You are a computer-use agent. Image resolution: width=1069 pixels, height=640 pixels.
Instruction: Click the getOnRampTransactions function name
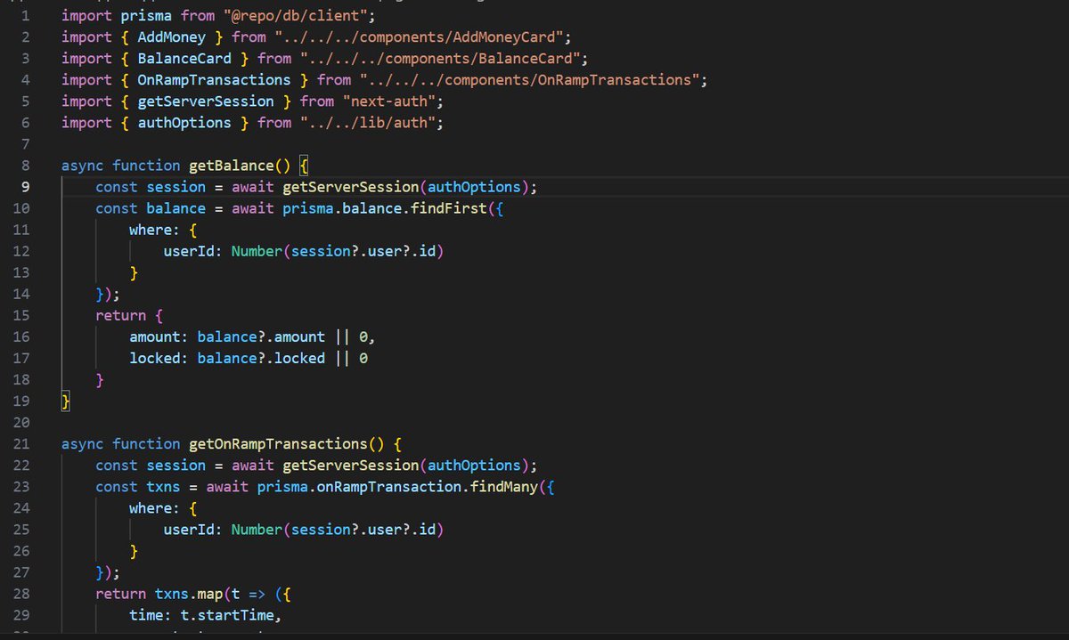278,443
